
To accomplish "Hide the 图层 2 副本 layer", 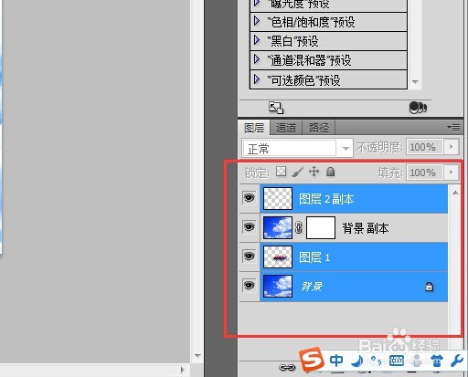I will point(250,198).
